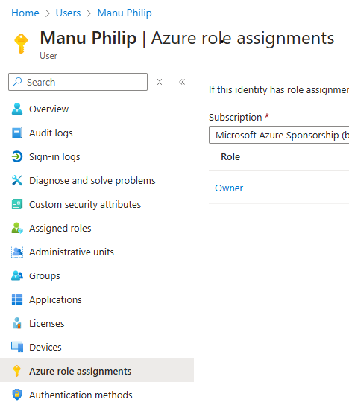This screenshot has height=411, width=349.
Task: Click the Applications grid icon
Action: [17, 299]
